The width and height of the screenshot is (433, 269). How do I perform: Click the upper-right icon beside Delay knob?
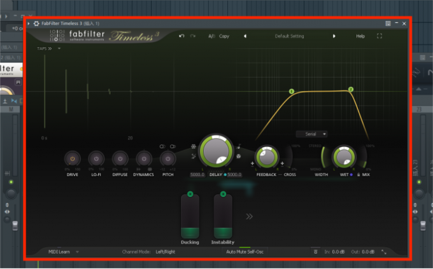(238, 146)
